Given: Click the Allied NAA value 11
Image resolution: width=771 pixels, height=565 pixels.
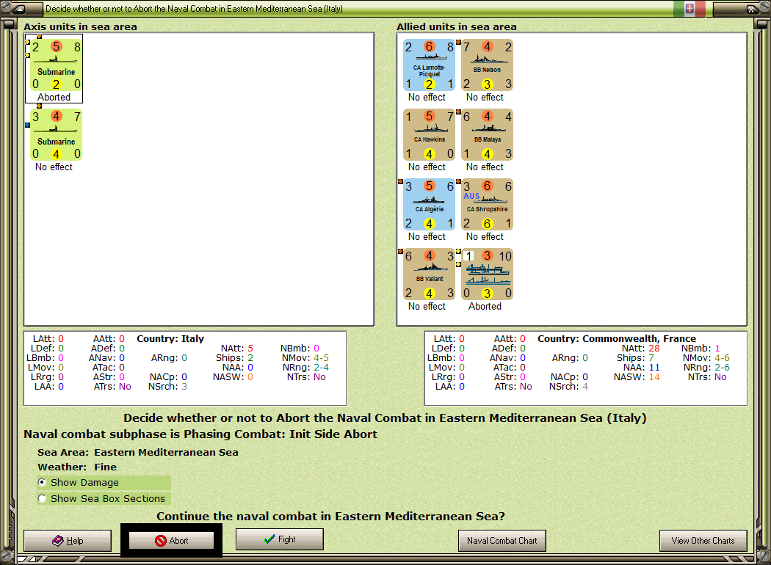Looking at the screenshot, I should point(654,368).
